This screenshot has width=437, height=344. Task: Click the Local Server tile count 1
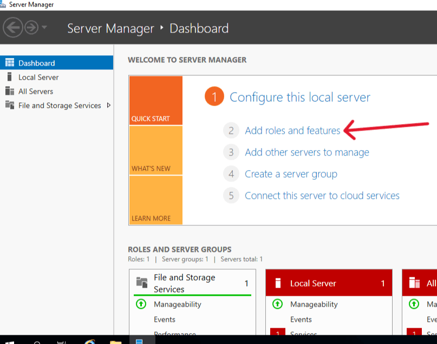click(x=383, y=283)
